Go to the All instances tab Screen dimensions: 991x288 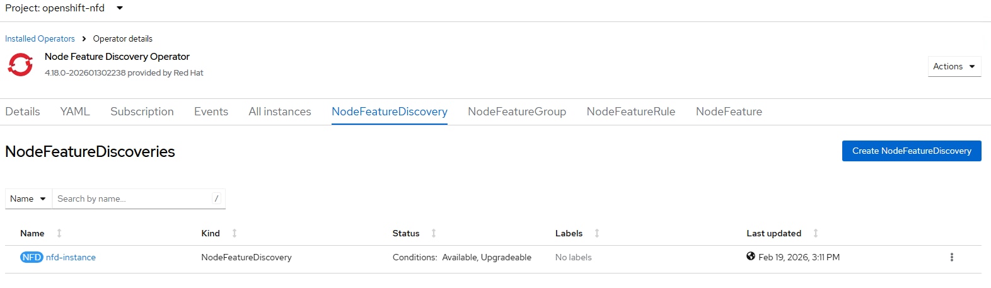[280, 112]
